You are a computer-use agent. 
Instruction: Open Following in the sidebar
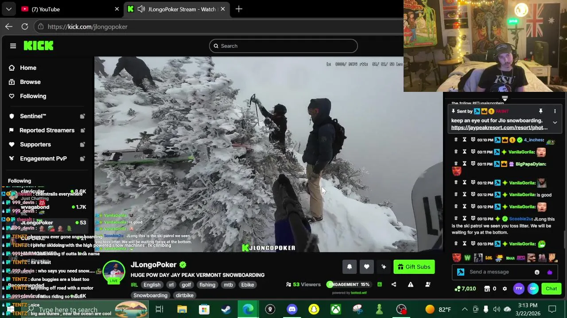pyautogui.click(x=33, y=96)
